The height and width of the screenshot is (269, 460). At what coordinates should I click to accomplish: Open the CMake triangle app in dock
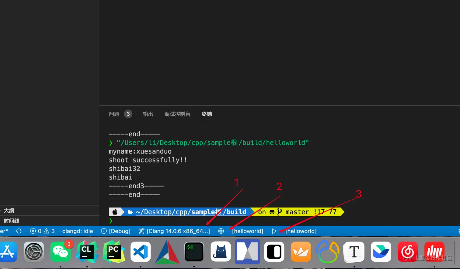[167, 252]
